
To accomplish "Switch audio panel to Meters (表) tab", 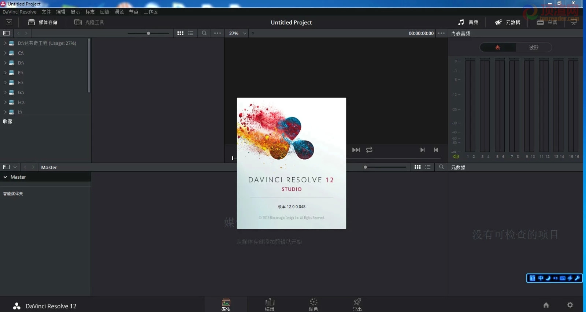I will [498, 48].
